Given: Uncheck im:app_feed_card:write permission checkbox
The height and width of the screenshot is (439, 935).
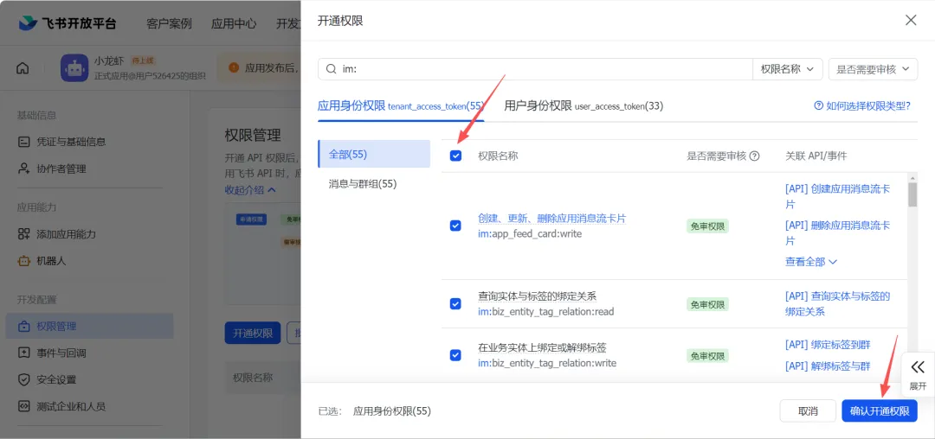Looking at the screenshot, I should [x=455, y=226].
